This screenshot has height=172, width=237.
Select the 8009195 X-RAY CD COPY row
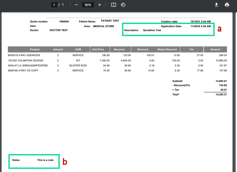pos(117,71)
